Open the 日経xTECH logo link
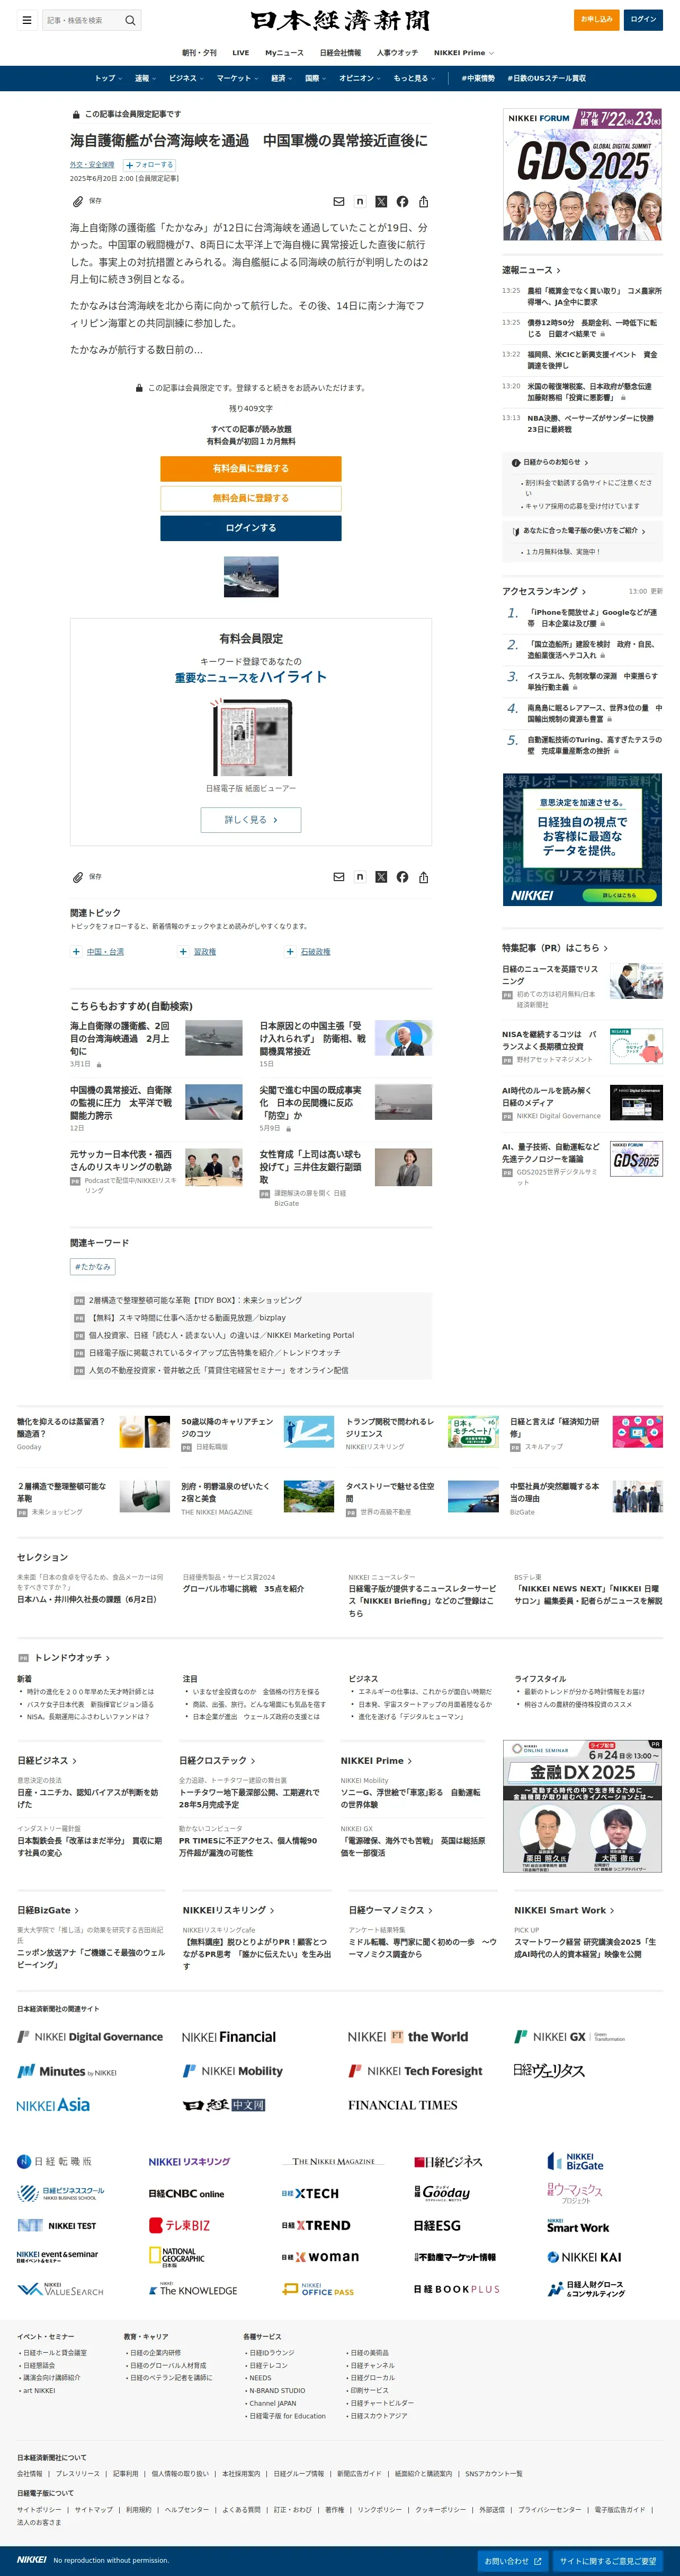This screenshot has width=680, height=2576. tap(309, 2193)
